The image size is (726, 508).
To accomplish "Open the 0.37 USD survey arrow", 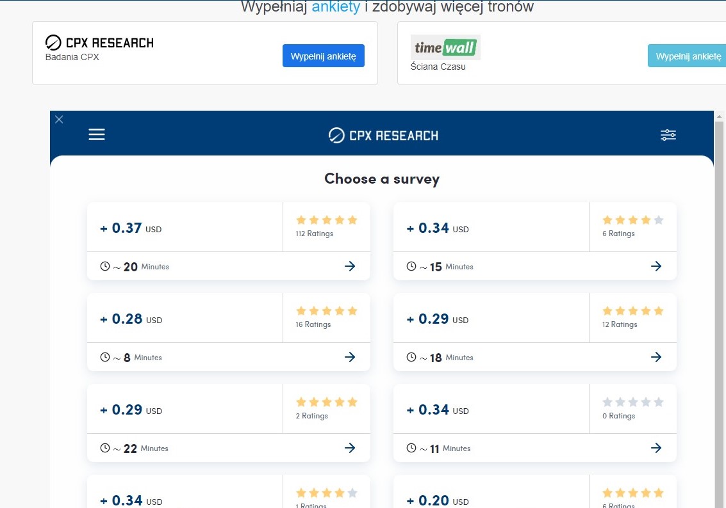I will [350, 266].
